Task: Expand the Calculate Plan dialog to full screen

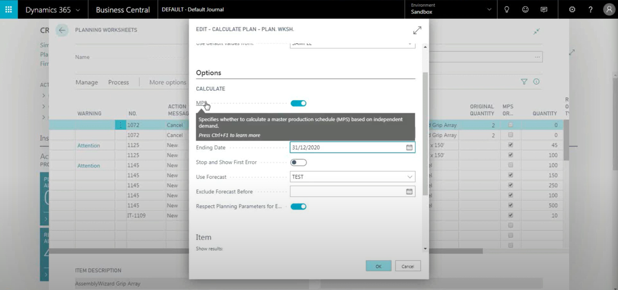Action: tap(417, 30)
